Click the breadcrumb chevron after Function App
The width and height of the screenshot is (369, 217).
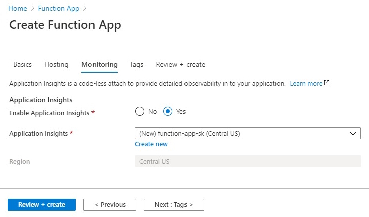coord(85,8)
